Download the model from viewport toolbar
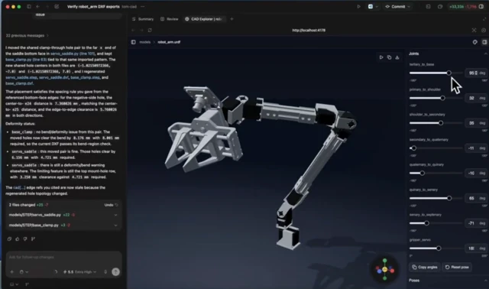The width and height of the screenshot is (489, 289). click(x=397, y=57)
